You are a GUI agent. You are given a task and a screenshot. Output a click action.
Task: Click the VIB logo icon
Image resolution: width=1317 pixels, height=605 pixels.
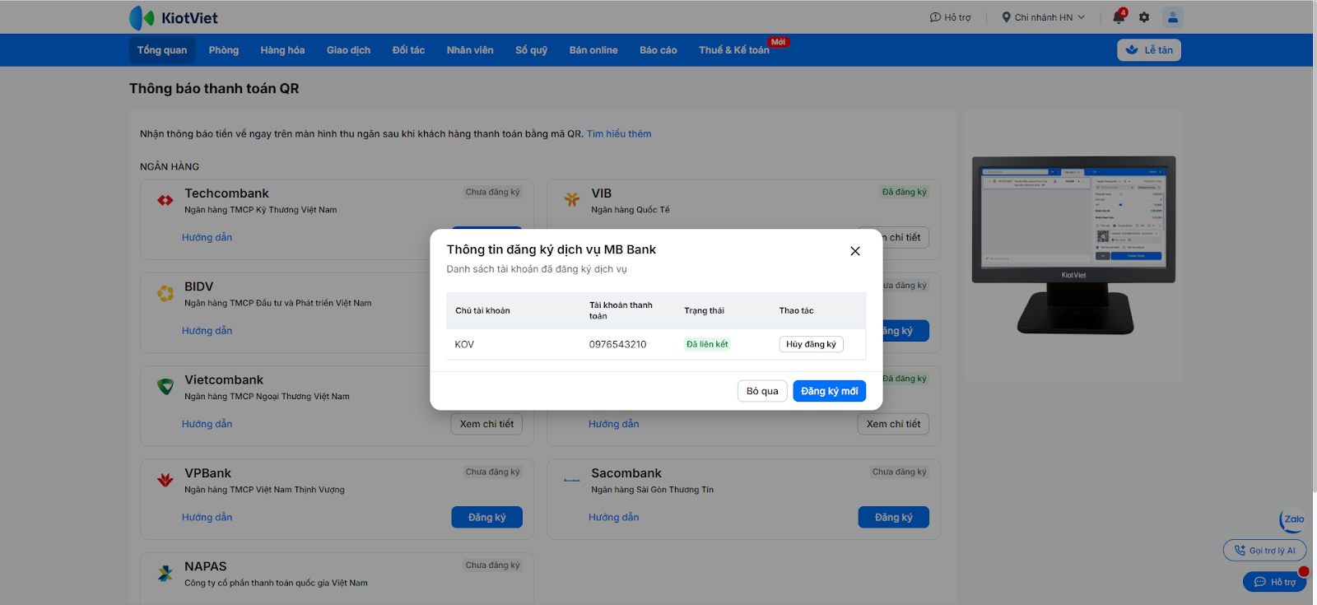point(572,199)
